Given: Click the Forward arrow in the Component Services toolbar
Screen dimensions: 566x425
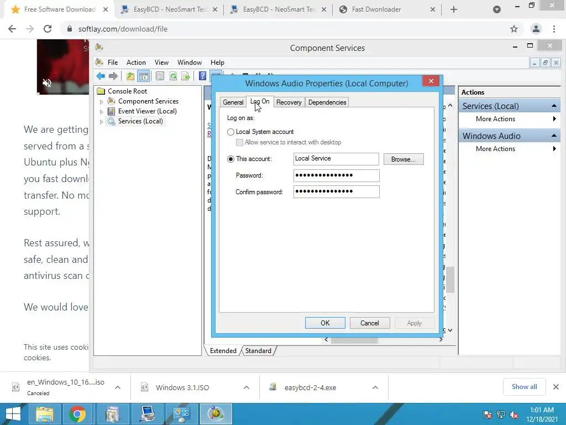Looking at the screenshot, I should pyautogui.click(x=113, y=76).
